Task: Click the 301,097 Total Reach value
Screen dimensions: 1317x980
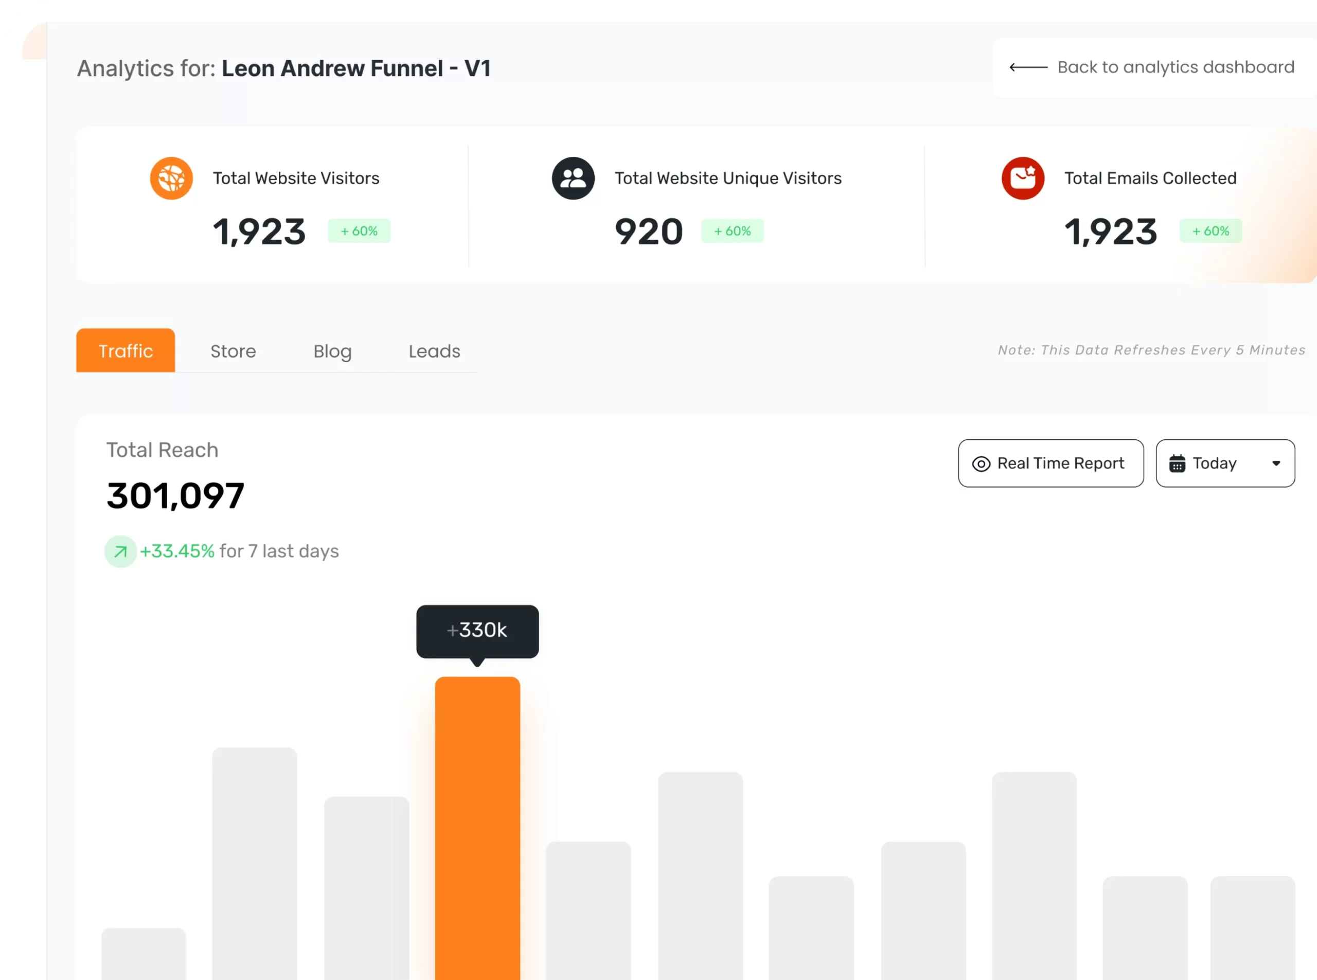Action: [175, 496]
